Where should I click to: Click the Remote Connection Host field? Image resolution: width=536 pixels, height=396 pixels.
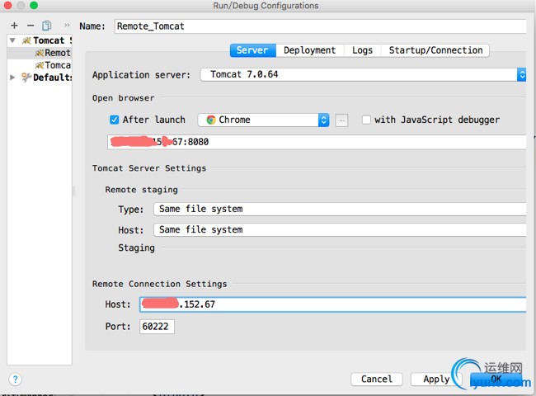[333, 304]
